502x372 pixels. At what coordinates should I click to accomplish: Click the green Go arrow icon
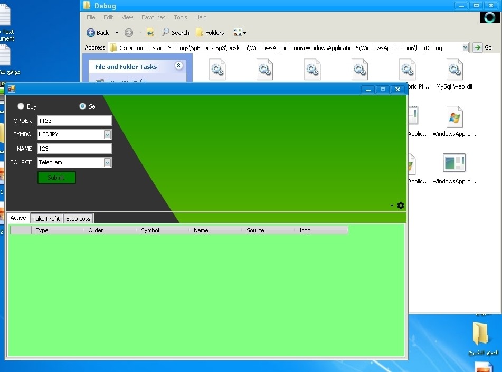478,47
